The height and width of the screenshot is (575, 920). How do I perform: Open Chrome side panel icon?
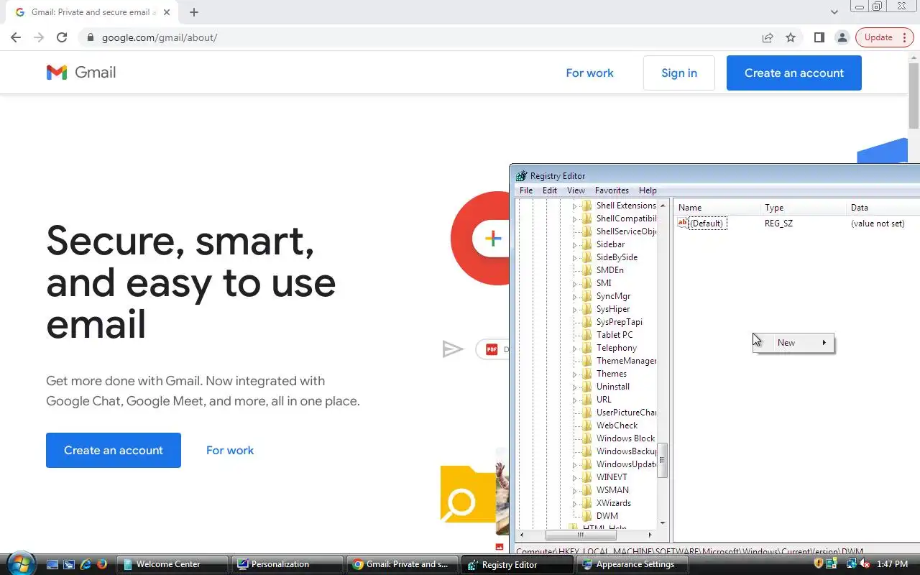819,37
